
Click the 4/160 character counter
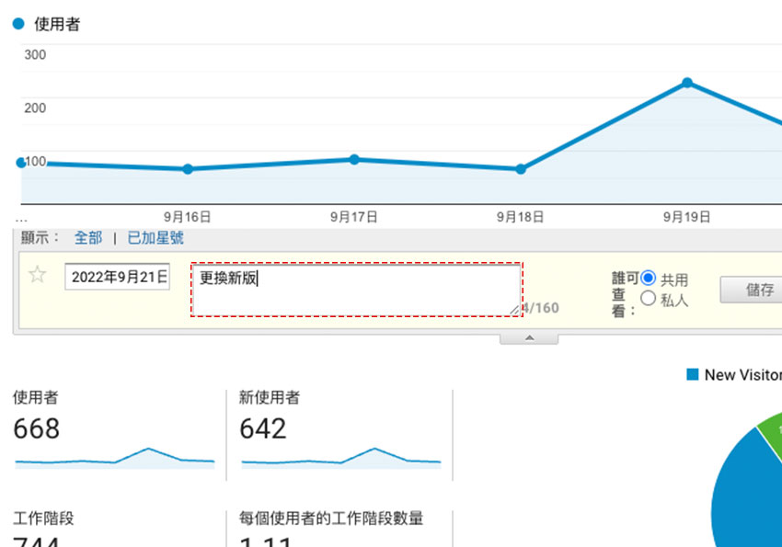click(x=541, y=308)
